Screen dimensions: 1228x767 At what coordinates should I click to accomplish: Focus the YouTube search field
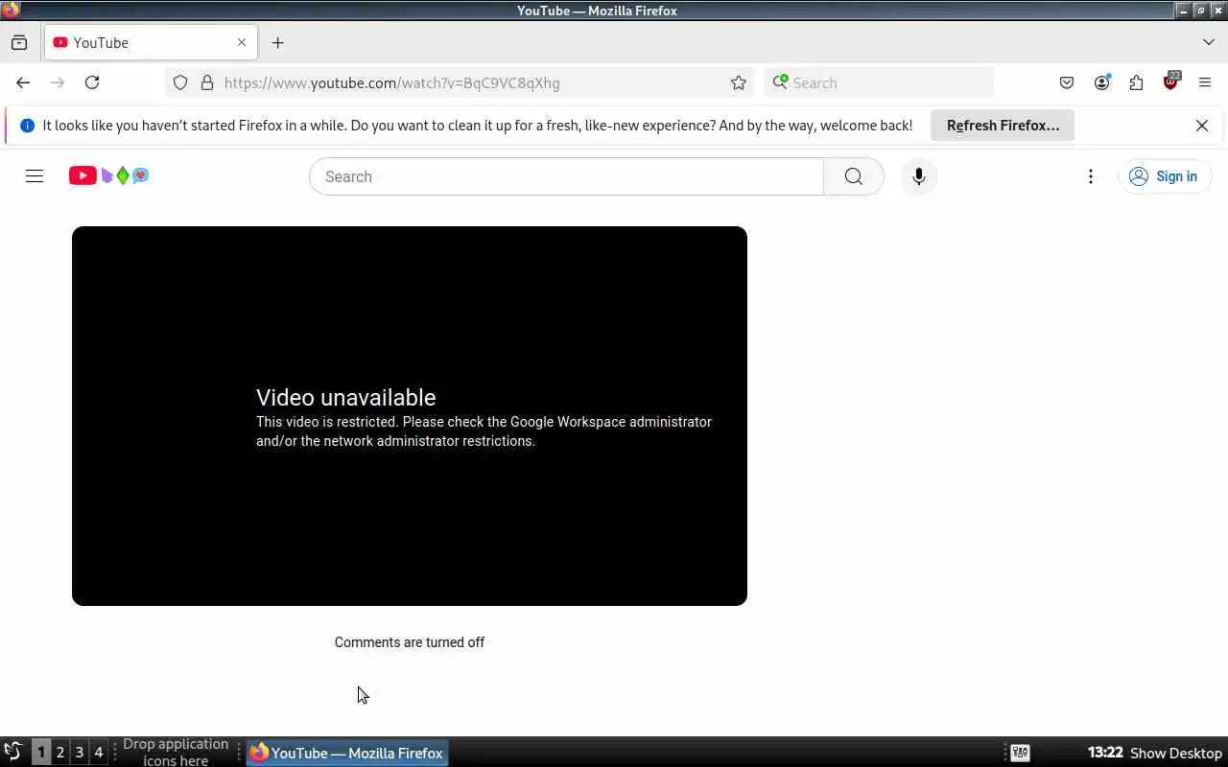pos(567,176)
